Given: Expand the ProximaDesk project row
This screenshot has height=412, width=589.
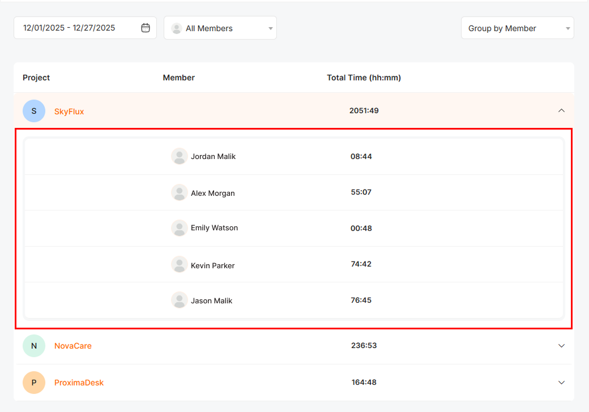Looking at the screenshot, I should pos(561,383).
